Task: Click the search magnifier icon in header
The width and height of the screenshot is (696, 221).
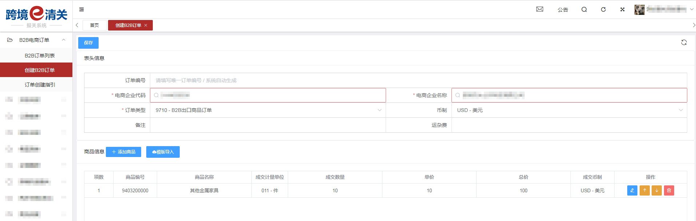Action: point(584,9)
